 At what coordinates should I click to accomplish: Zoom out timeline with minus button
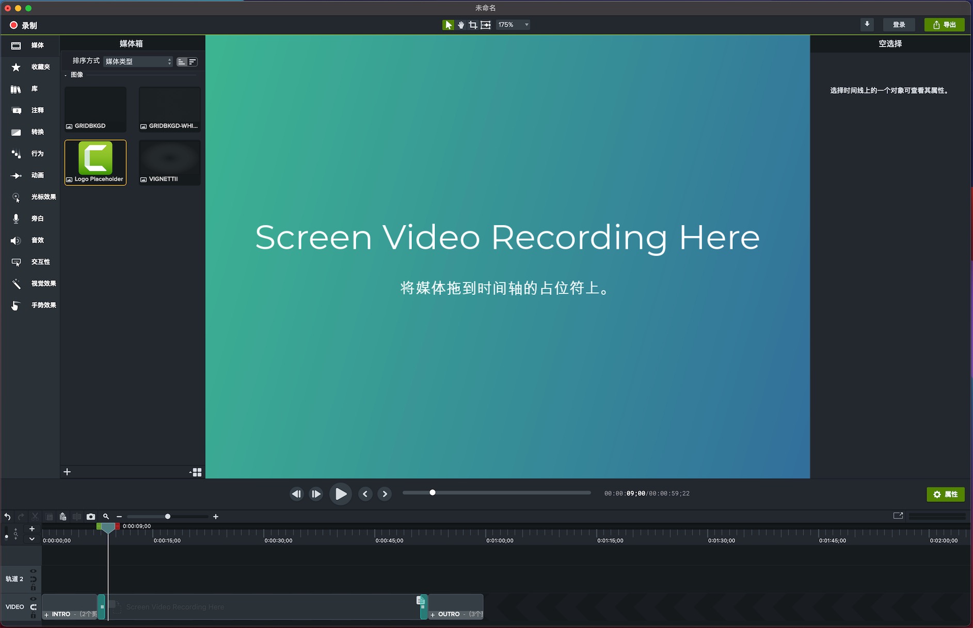(x=119, y=517)
